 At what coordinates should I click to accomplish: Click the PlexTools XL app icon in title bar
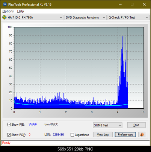pyautogui.click(x=5, y=5)
